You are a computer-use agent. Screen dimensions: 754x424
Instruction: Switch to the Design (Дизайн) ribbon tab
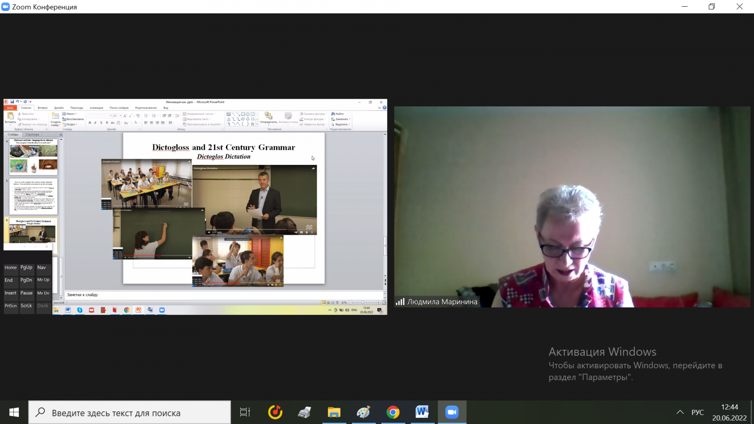(59, 108)
